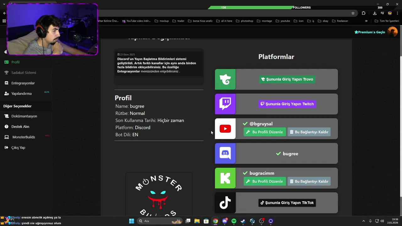
Task: Click the green Kick platform logo tile
Action: click(x=225, y=178)
